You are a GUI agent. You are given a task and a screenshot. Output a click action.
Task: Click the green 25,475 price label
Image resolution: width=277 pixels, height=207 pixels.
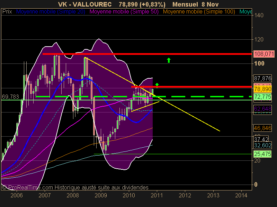point(262,154)
